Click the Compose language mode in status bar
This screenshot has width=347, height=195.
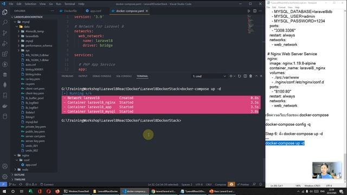coord(221,184)
